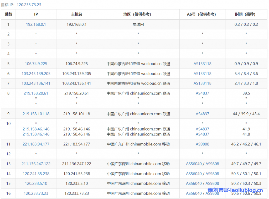Screen dimensions: 269x199
Task: Open AS4837 link in hop 9 row
Action: 202,114
